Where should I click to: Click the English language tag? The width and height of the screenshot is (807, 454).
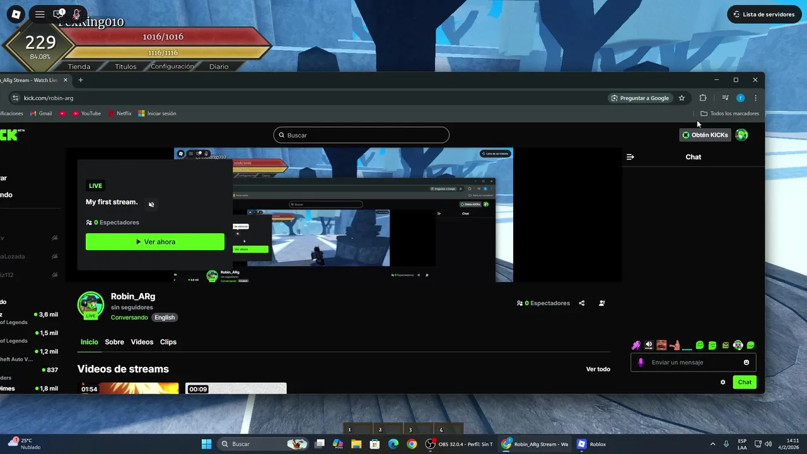pyautogui.click(x=165, y=318)
